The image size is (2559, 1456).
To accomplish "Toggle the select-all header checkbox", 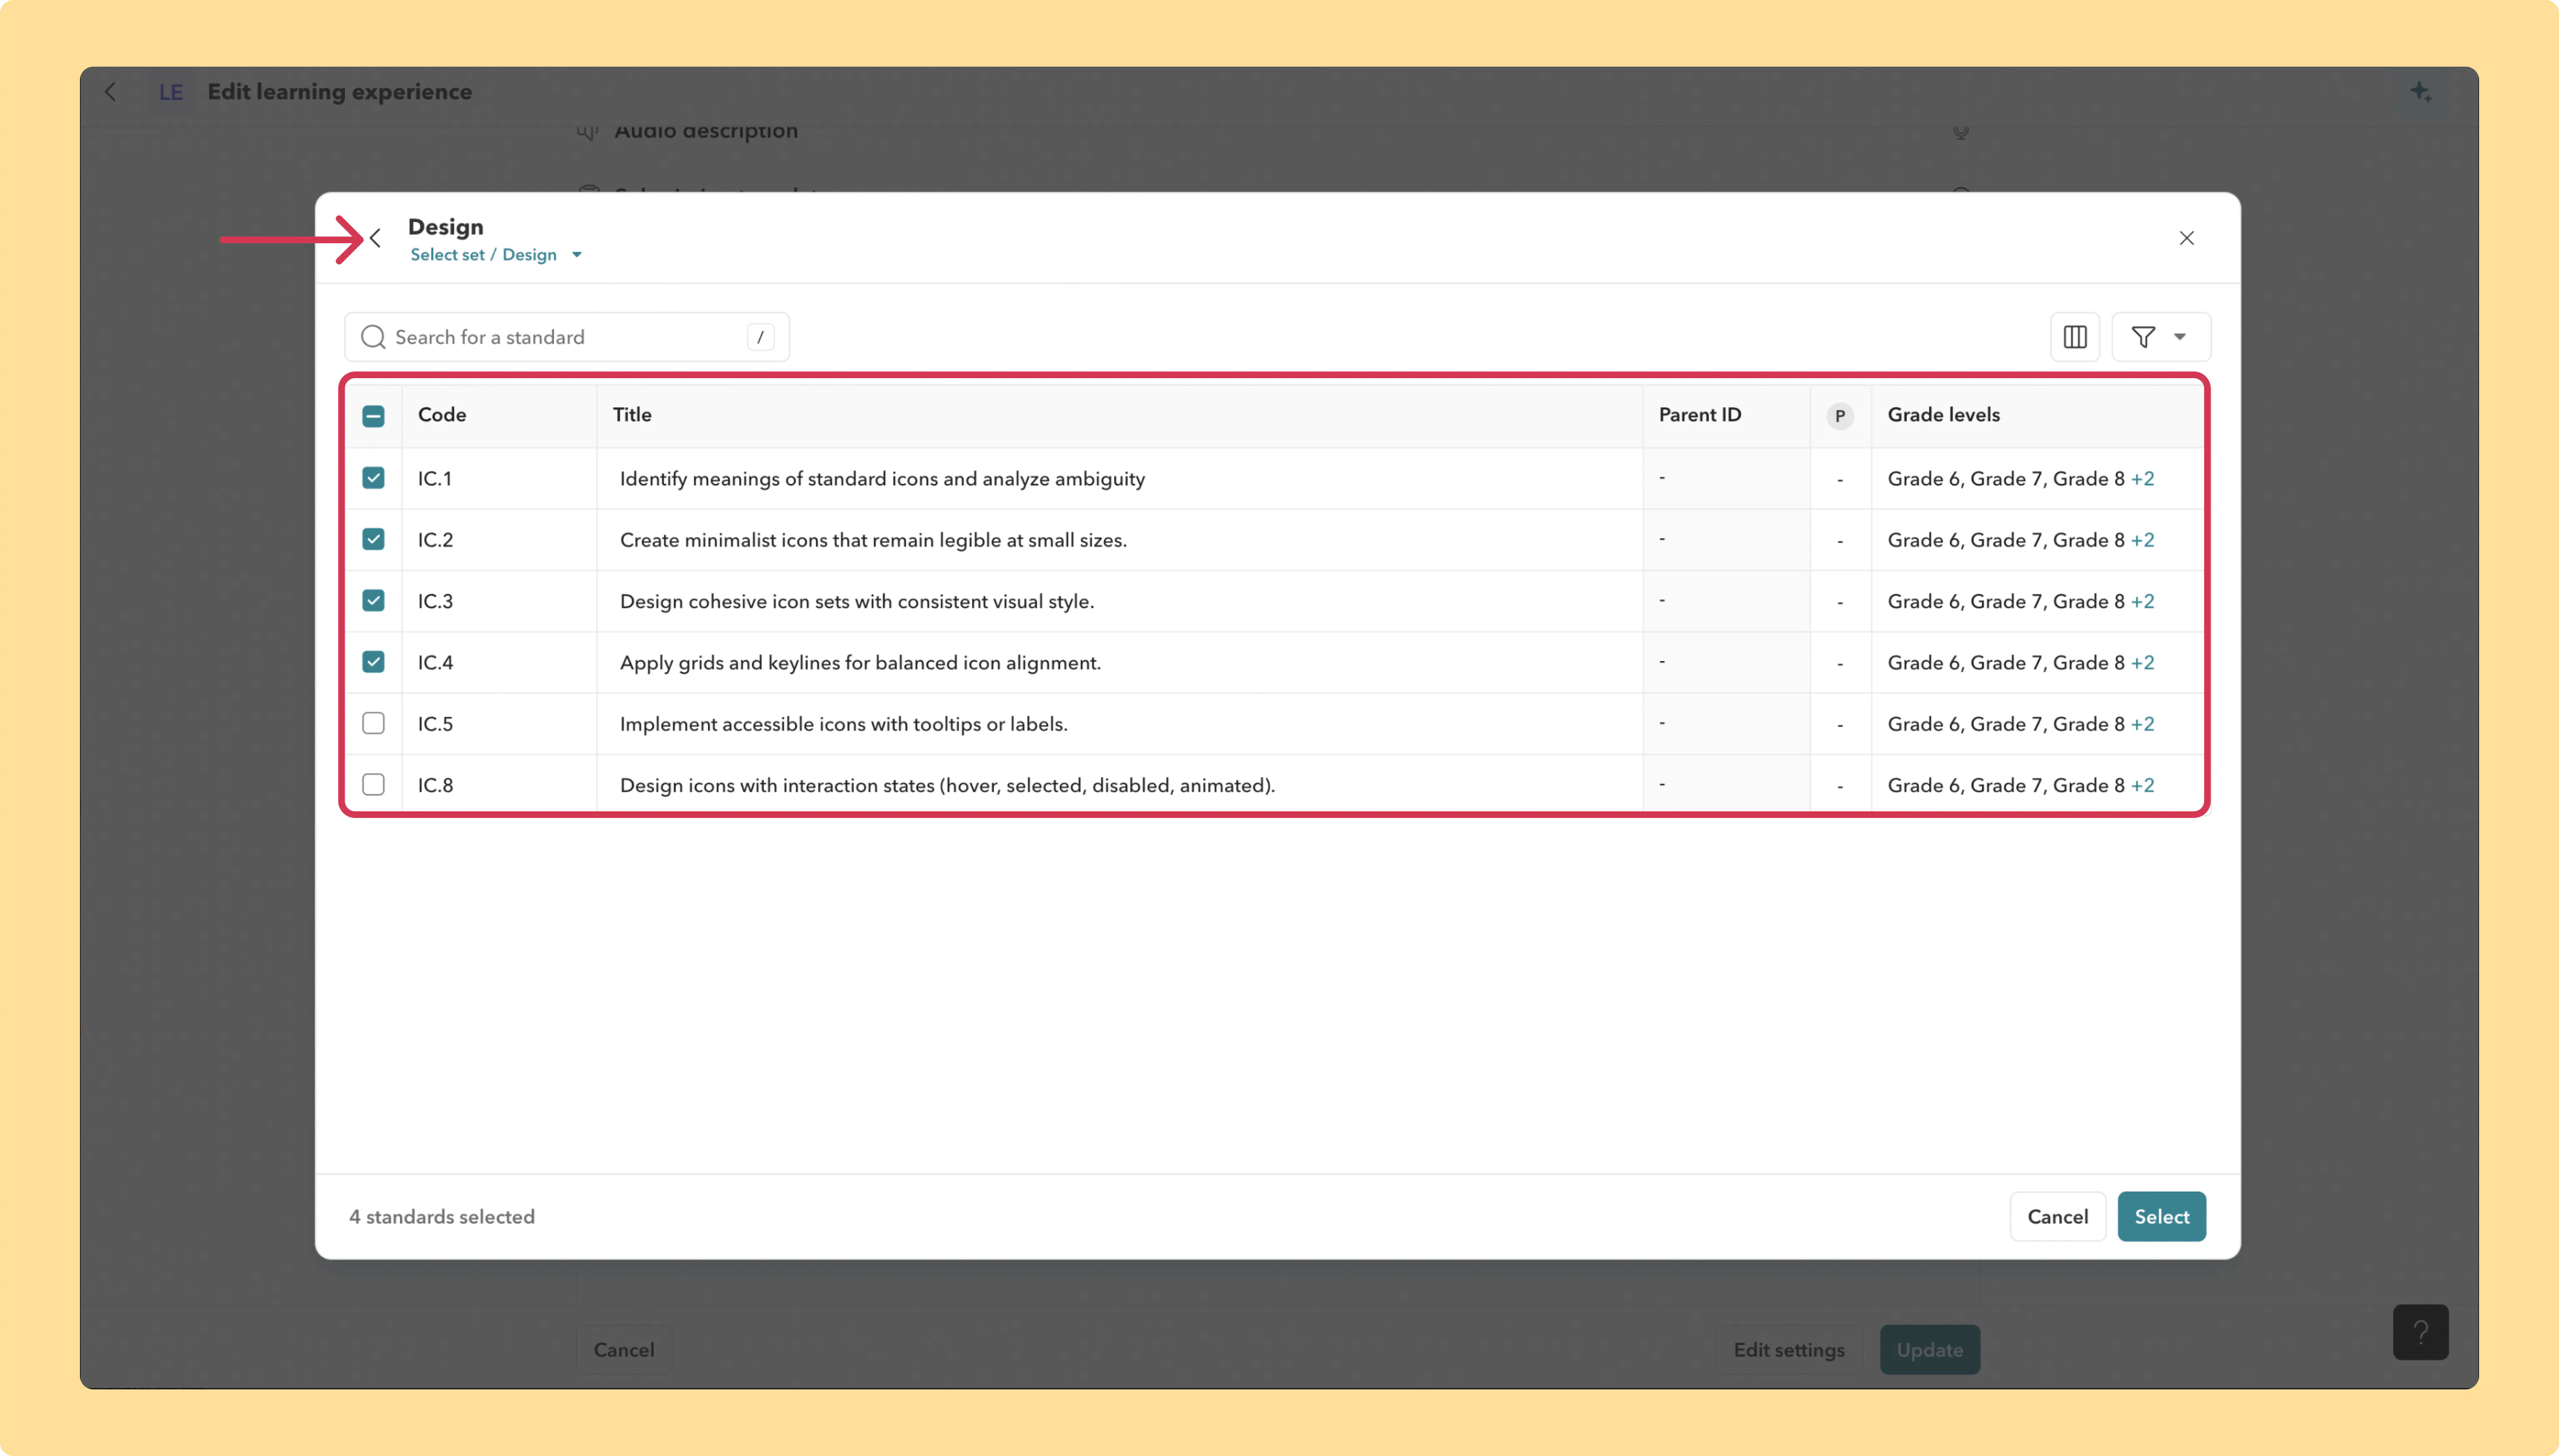I will coord(373,416).
